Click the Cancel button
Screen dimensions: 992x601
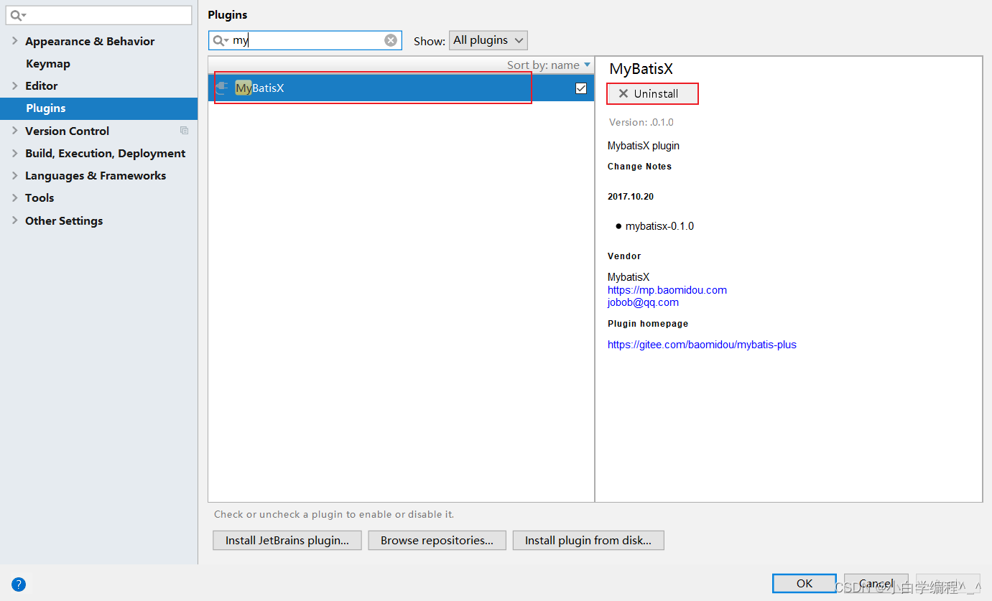[876, 583]
